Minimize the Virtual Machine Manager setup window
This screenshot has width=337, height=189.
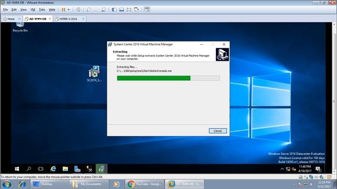point(201,44)
